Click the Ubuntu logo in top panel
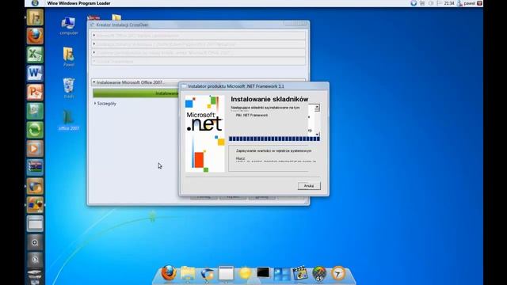 (35, 3)
